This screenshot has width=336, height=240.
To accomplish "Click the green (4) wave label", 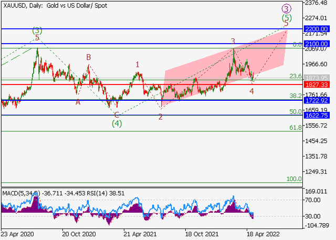I will 117,123.
